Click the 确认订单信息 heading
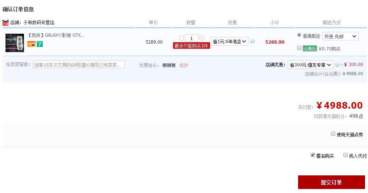 coord(18,10)
